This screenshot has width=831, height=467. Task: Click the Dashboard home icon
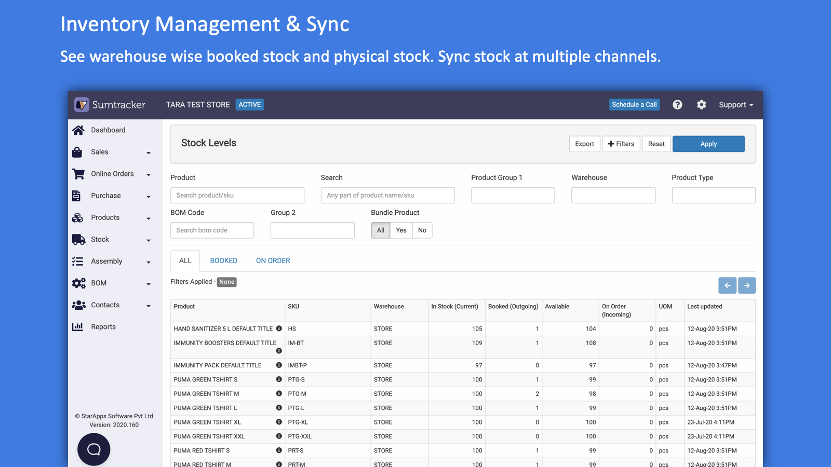point(78,130)
